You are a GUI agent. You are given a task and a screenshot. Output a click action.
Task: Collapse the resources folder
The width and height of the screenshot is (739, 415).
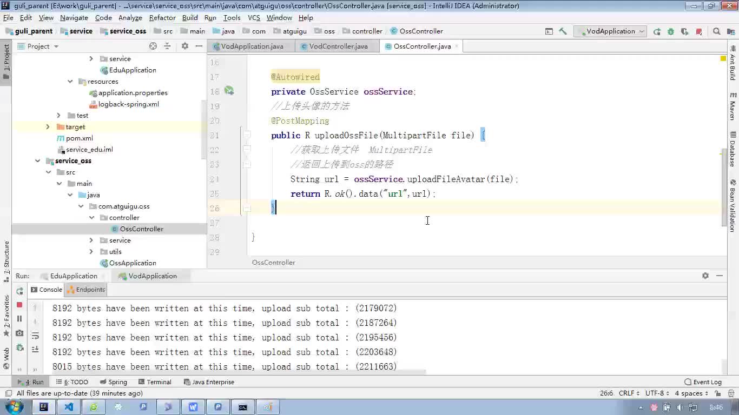[70, 82]
